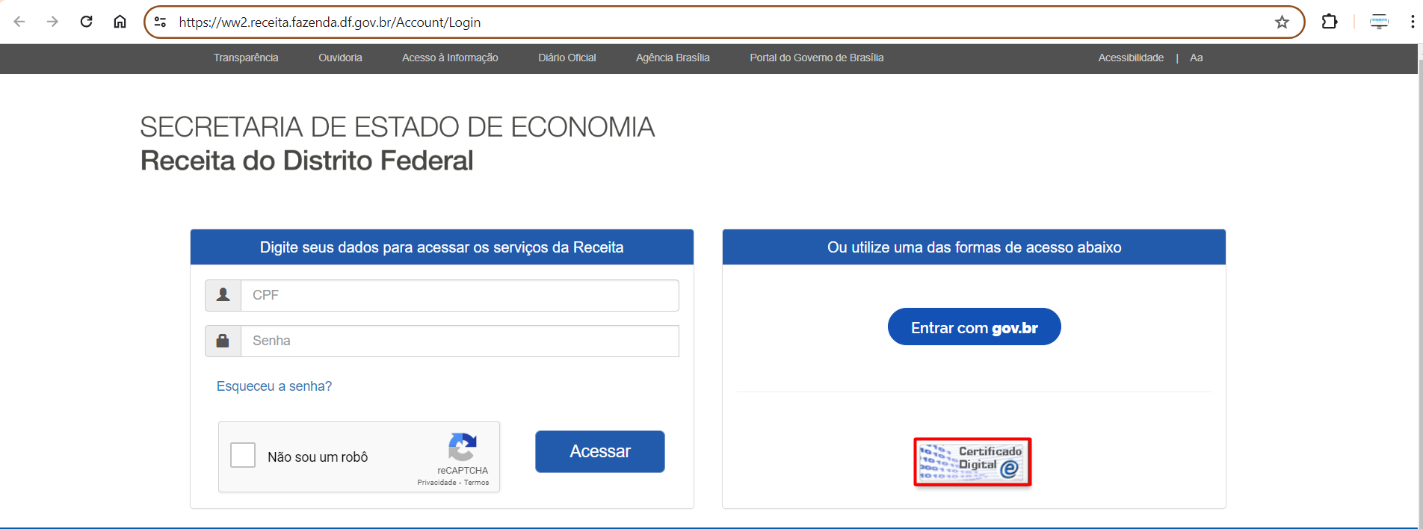Open the Diário Oficial link
Screen dimensions: 1423x529
[567, 58]
